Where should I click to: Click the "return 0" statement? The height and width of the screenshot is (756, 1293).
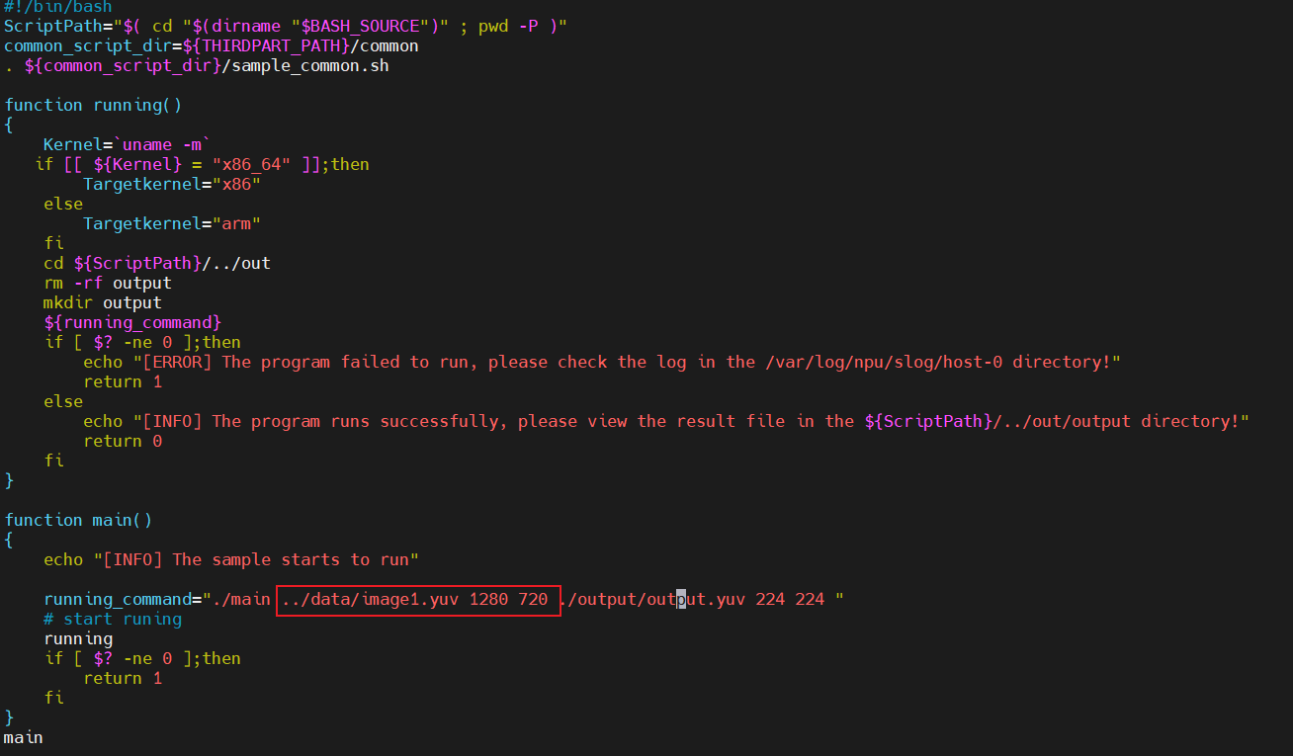click(x=123, y=441)
